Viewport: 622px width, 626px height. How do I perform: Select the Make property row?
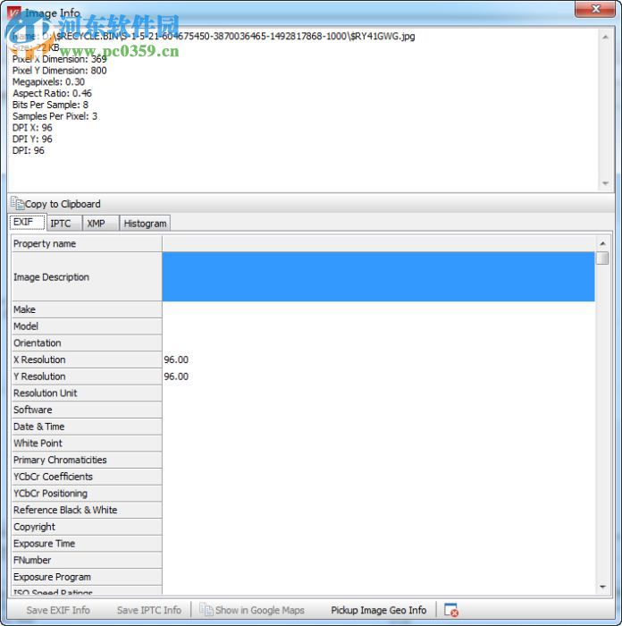point(87,309)
